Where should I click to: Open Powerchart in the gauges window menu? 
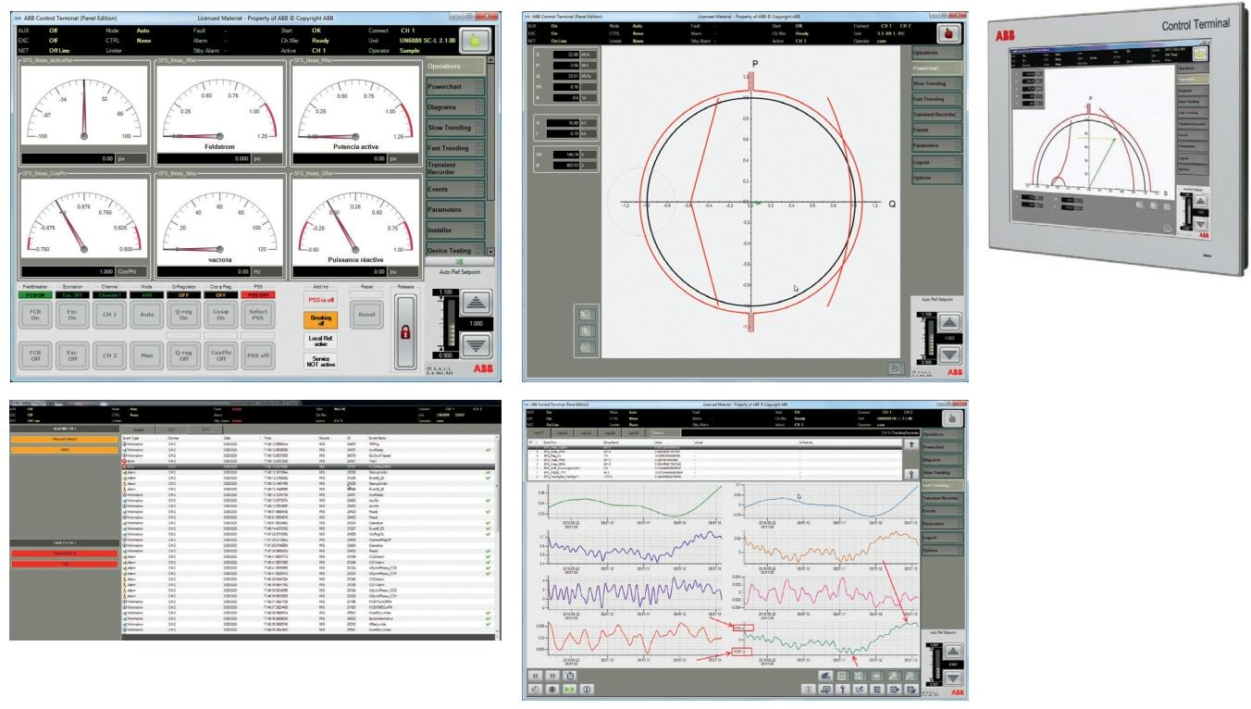point(456,87)
